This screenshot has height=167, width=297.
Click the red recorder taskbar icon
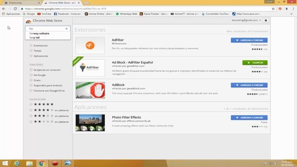[55, 163]
